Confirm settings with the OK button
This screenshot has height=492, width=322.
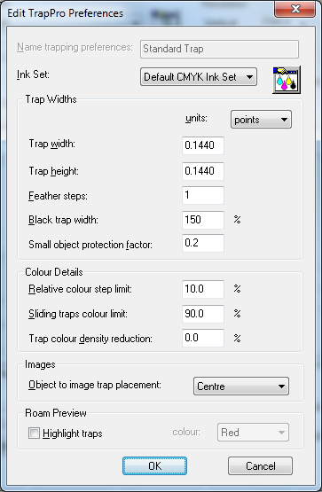[x=154, y=466]
